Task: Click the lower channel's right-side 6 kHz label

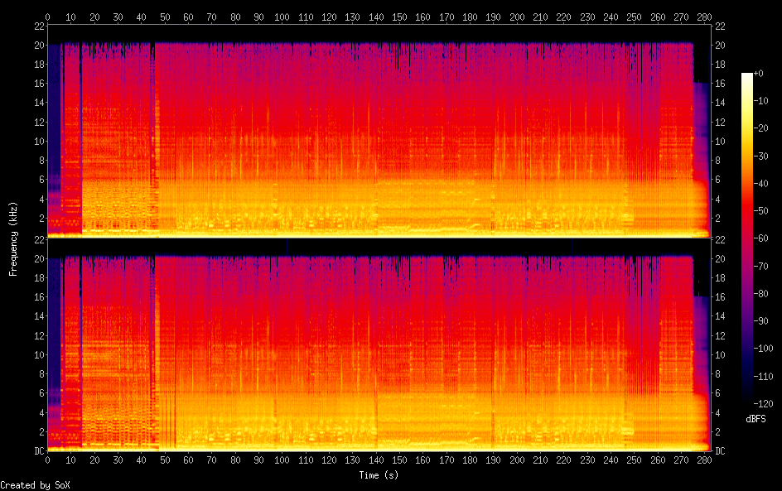Action: tap(717, 393)
